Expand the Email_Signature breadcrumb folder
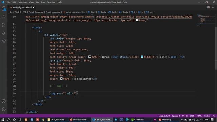 [x=36, y=12]
